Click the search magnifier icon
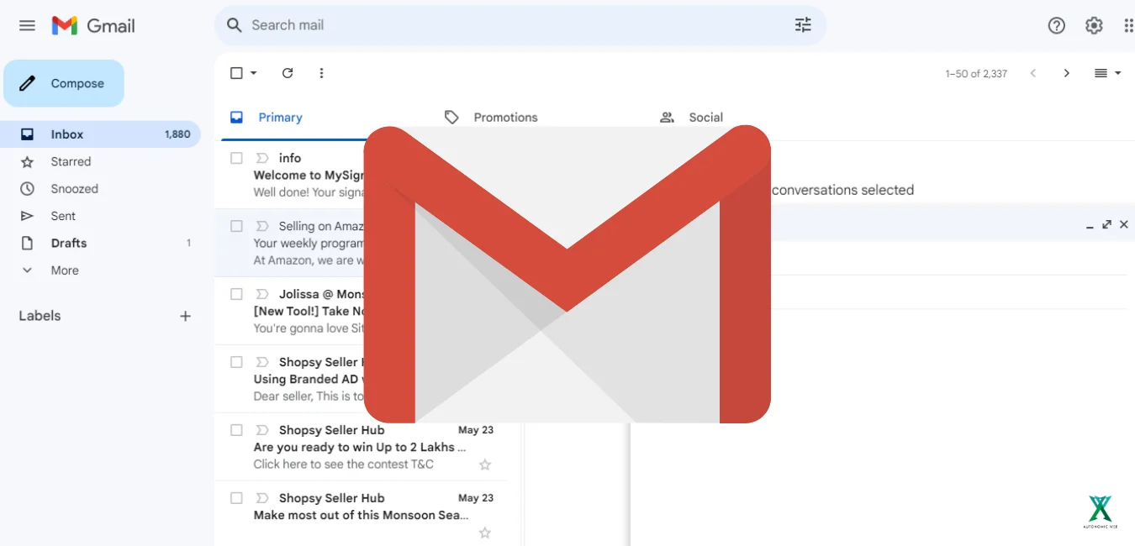This screenshot has width=1135, height=546. pyautogui.click(x=235, y=25)
